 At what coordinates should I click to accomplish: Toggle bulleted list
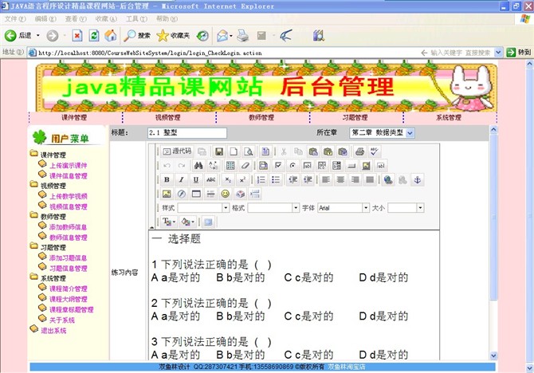(276, 179)
